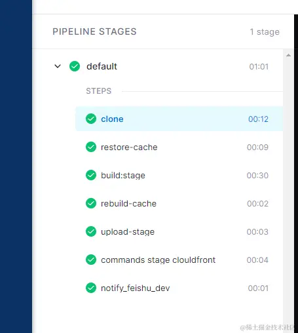Click the upload-stage success check icon

pyautogui.click(x=91, y=231)
